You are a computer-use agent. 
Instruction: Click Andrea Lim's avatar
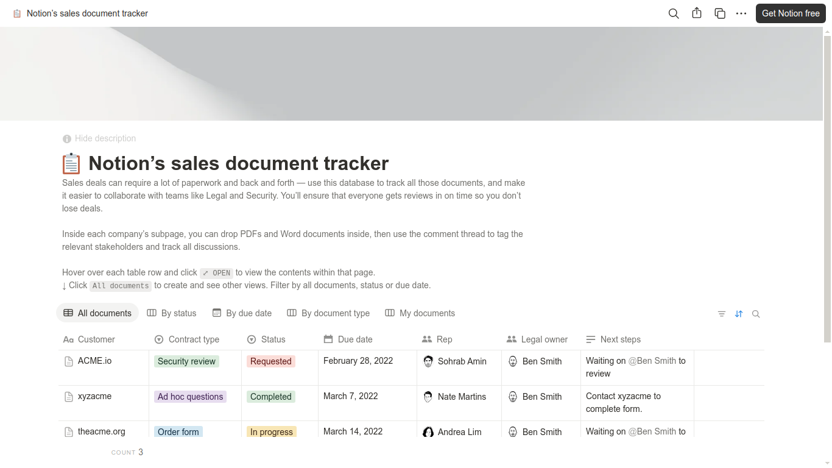(x=428, y=432)
